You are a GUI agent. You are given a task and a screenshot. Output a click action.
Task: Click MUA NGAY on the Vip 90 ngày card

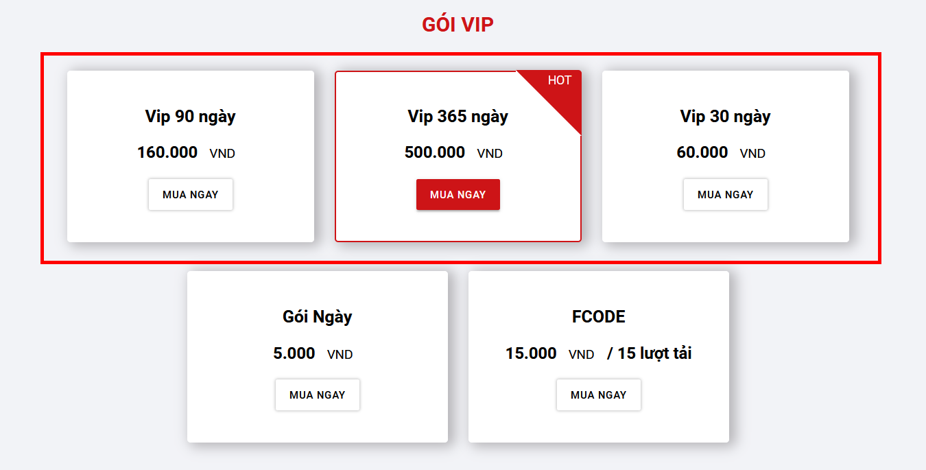tap(190, 194)
